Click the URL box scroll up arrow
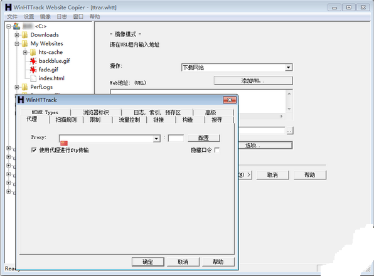374x276 pixels. coord(289,93)
